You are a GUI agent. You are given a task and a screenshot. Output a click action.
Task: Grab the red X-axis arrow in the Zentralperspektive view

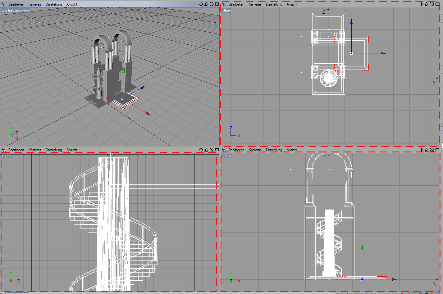(148, 114)
